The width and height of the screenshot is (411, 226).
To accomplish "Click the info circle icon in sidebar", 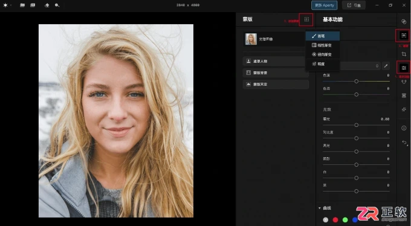I will 404,128.
